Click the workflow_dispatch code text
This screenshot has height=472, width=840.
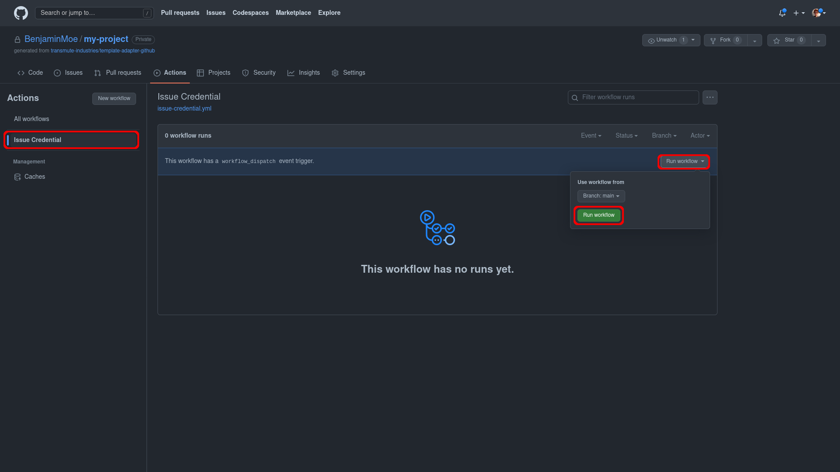pos(248,162)
